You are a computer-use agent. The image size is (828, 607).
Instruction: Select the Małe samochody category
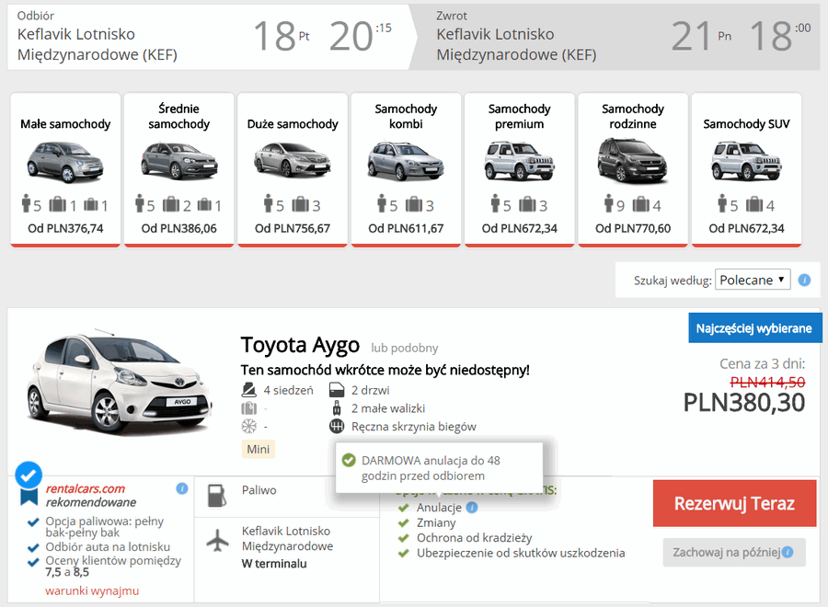[65, 169]
